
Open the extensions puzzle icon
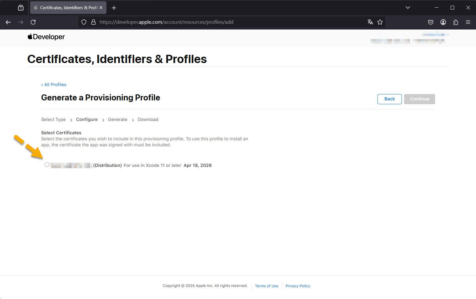[x=456, y=22]
